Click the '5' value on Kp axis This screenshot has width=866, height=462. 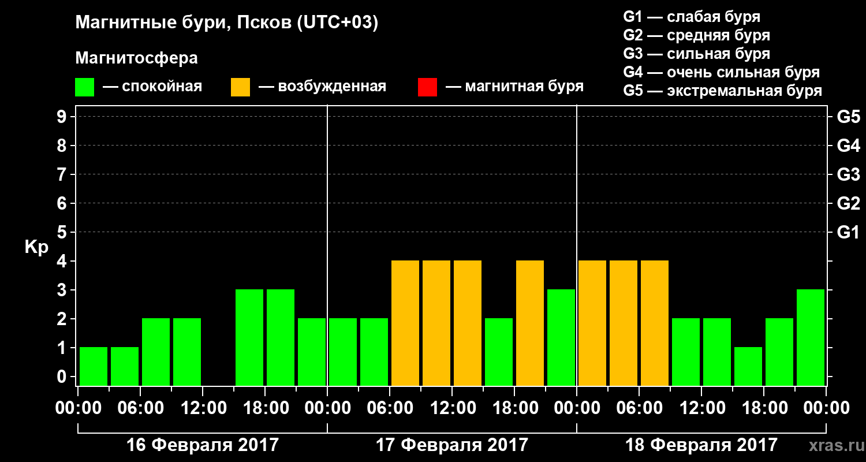(x=63, y=232)
